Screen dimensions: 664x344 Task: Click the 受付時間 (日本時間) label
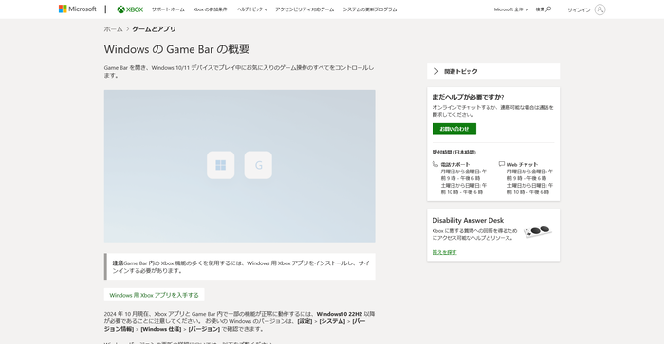point(454,152)
